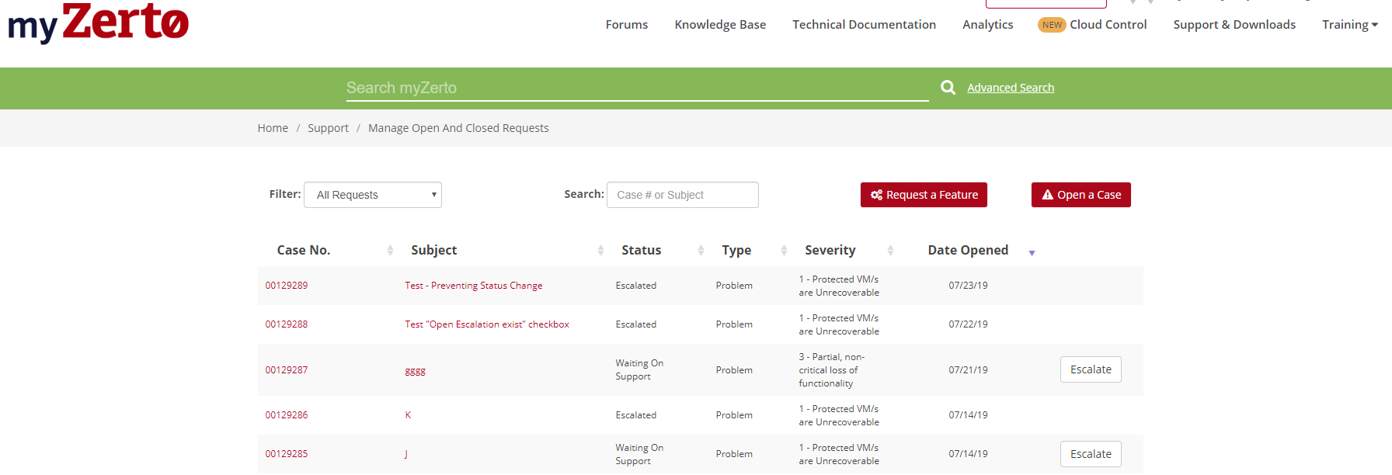Open case number 00129285
The height and width of the screenshot is (475, 1392).
(x=287, y=454)
